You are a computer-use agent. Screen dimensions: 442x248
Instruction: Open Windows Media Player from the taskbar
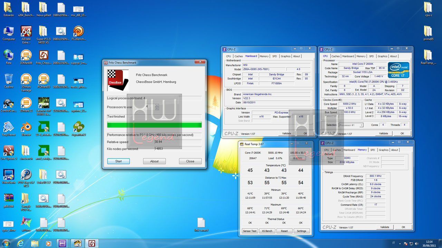coord(48,244)
